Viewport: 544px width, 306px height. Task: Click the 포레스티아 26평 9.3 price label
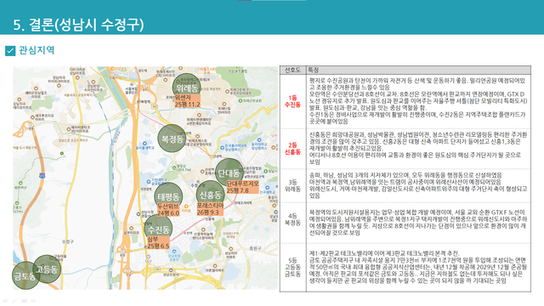pos(210,209)
